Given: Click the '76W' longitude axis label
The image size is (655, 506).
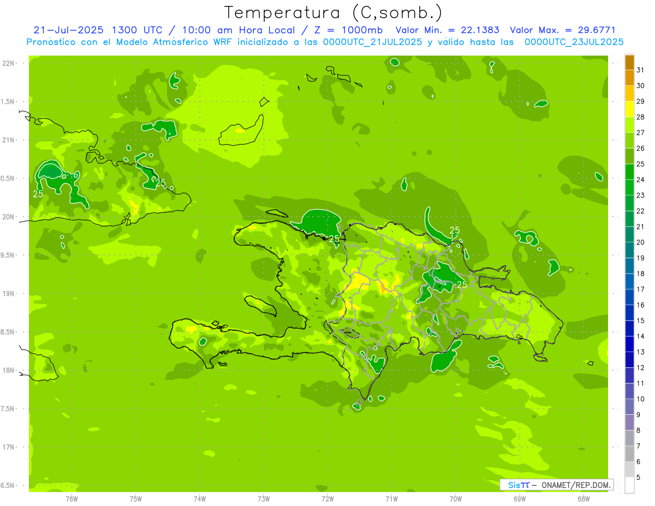Looking at the screenshot, I should click(x=72, y=499).
